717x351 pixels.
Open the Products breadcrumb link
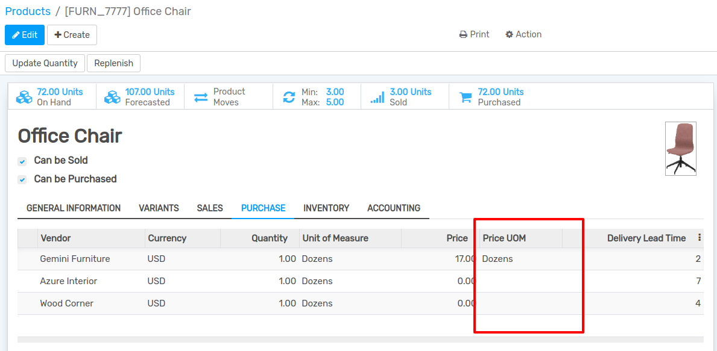point(27,11)
